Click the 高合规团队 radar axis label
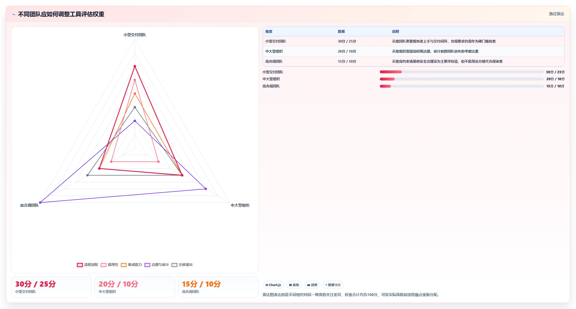The image size is (576, 309). coord(29,205)
